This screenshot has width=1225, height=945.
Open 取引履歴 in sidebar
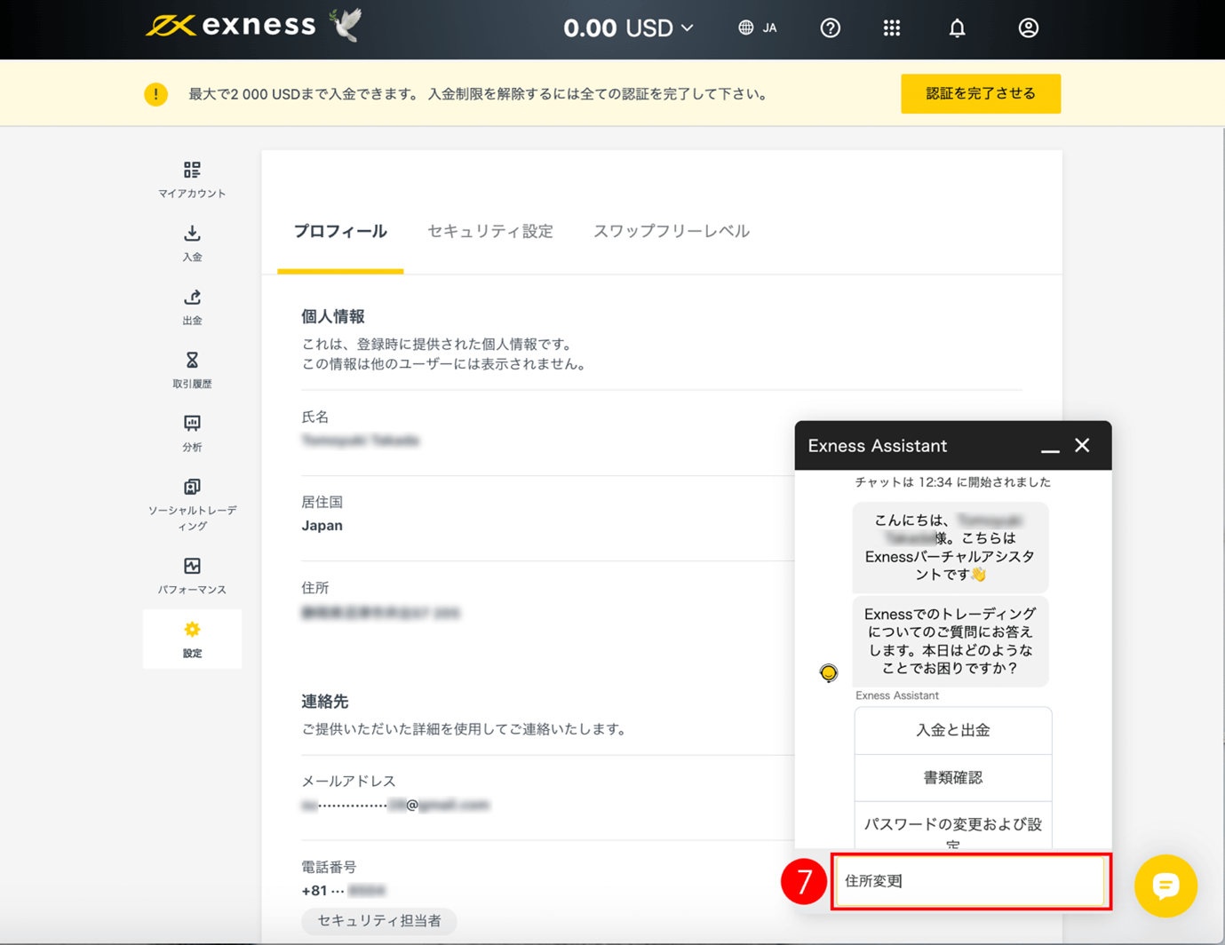192,370
